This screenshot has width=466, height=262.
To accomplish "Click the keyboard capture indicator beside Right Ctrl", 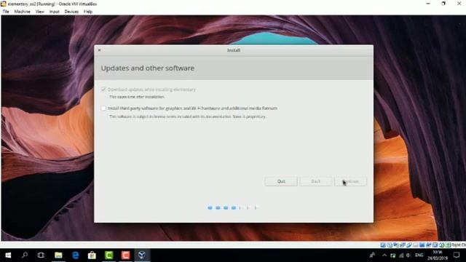I will click(448, 245).
